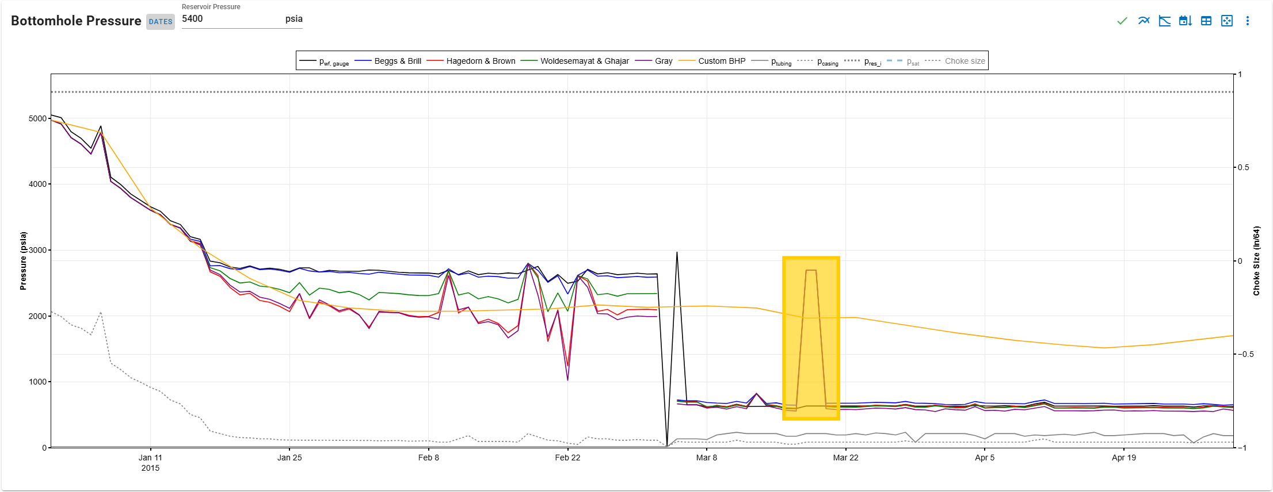Switch using the DATES button

click(x=161, y=22)
